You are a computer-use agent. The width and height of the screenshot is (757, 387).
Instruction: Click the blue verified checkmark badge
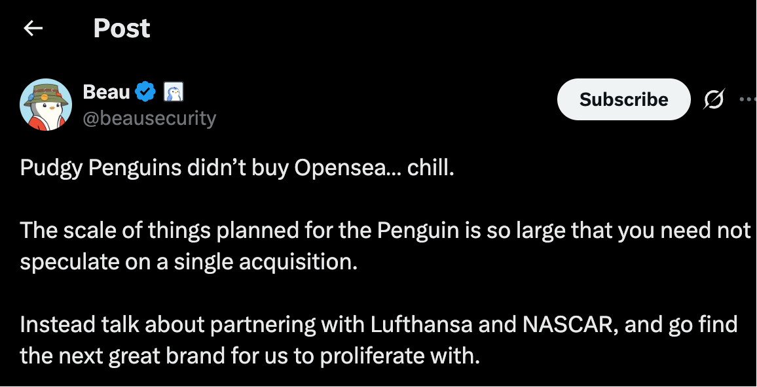(x=145, y=92)
